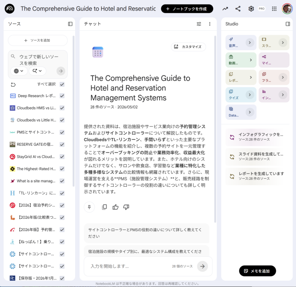Viewport: 296px width, 287px height.
Task: Give thumbs up to summary
Action: [115, 207]
